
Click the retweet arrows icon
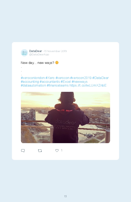[40, 151]
